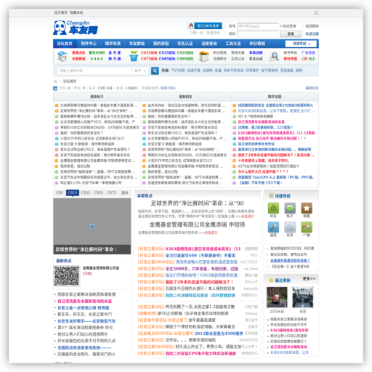
Task: Click 更多>> beside 最近更新
Action: [310, 279]
